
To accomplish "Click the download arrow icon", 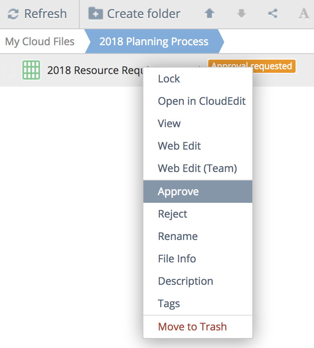I will click(x=241, y=14).
